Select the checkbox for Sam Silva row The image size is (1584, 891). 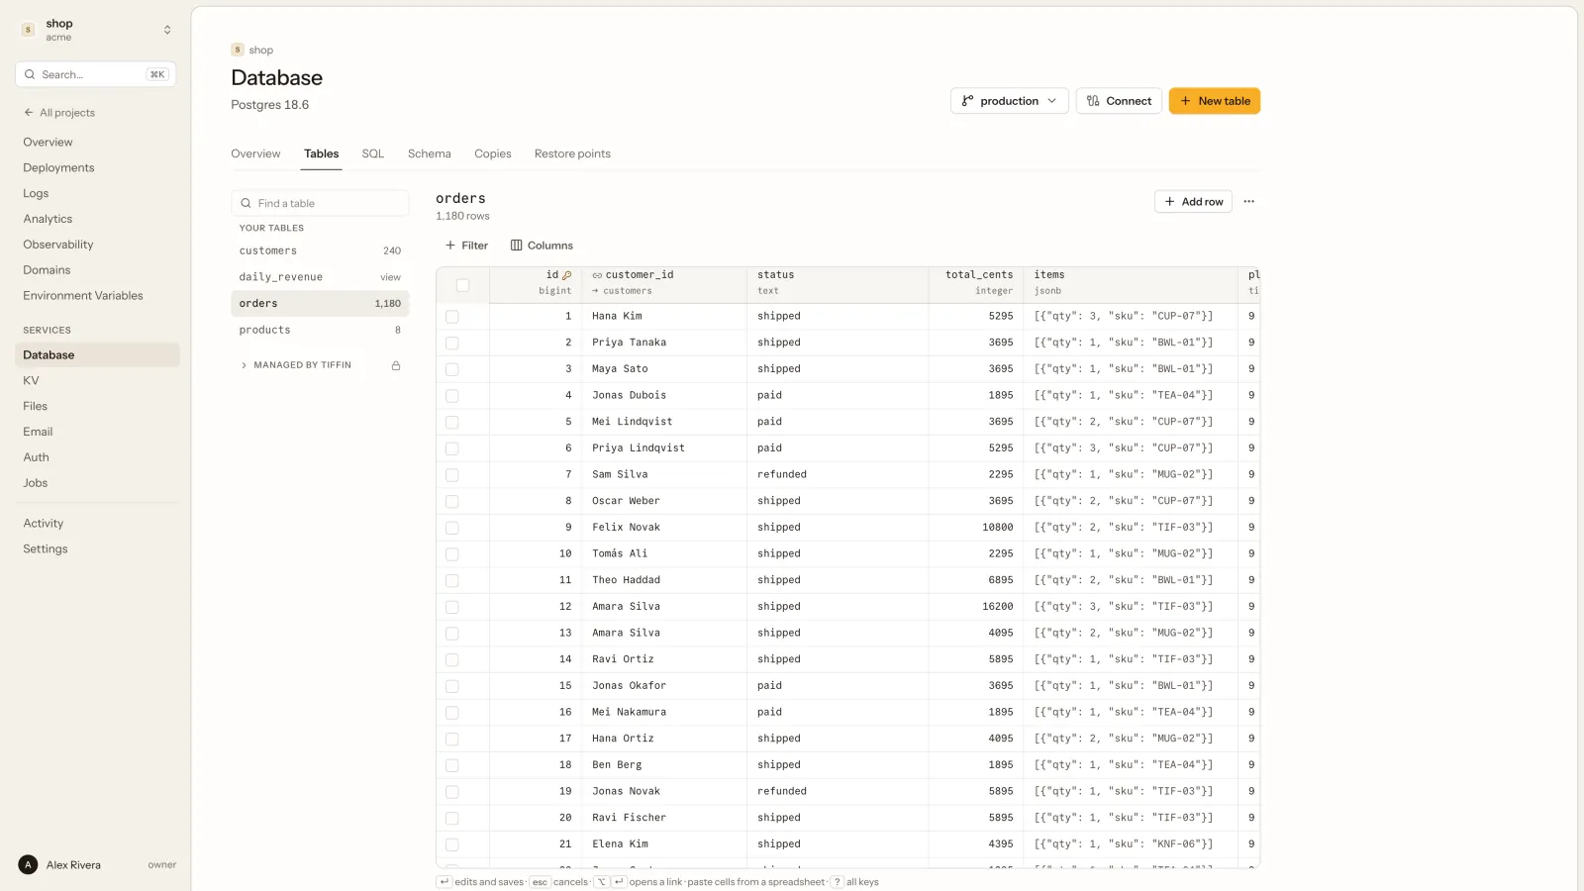(x=452, y=475)
